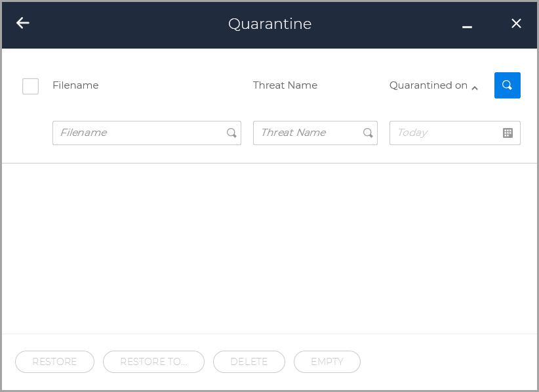539x392 pixels.
Task: Click the search glass on the blue button
Action: (x=507, y=85)
